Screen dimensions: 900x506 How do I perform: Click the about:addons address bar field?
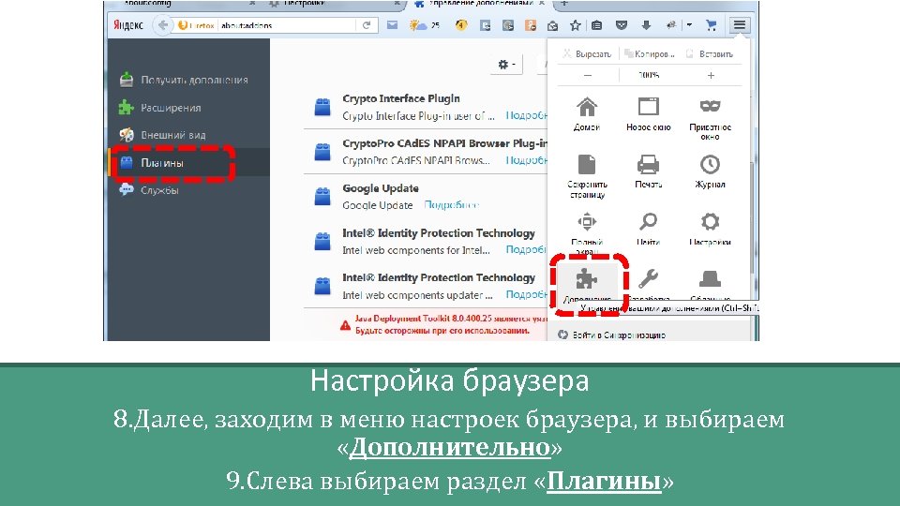[287, 25]
